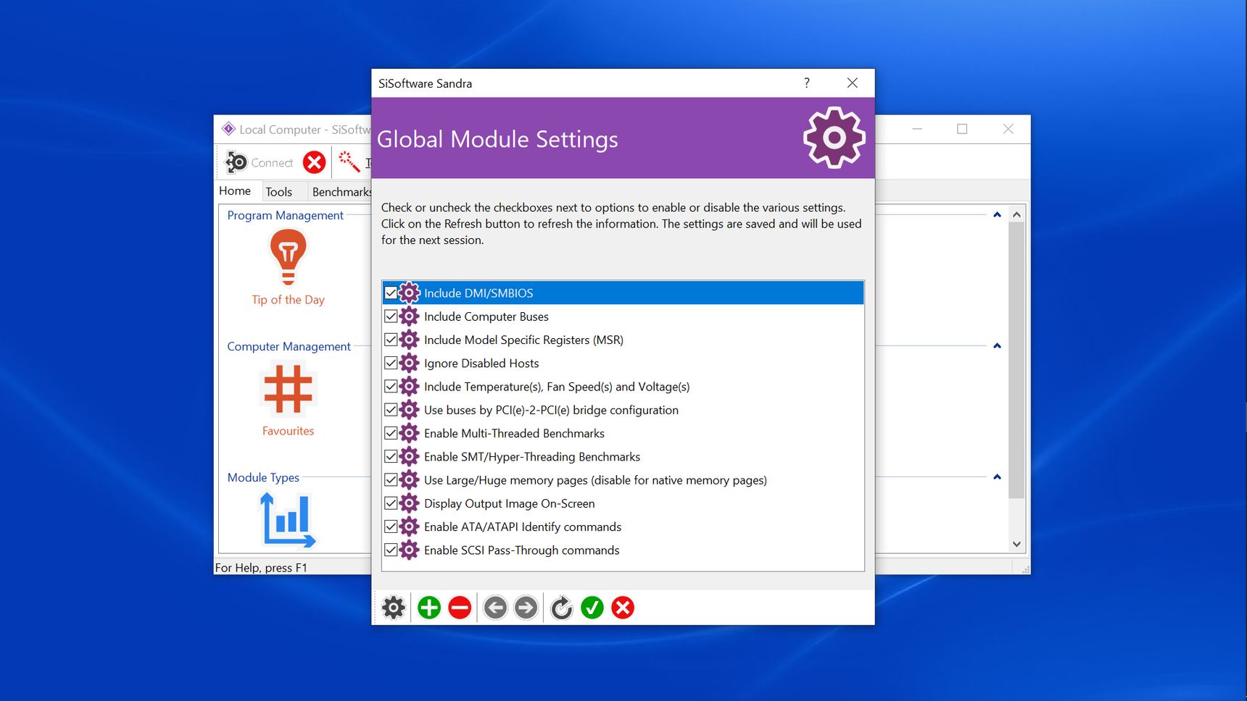Go forward with the right arrow icon

point(526,608)
